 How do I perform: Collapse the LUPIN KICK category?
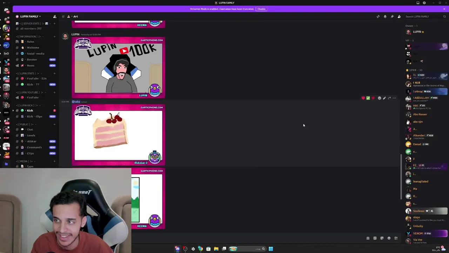pos(27,105)
